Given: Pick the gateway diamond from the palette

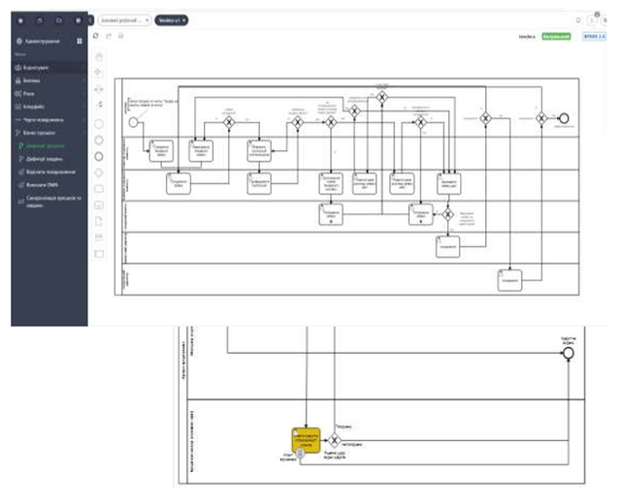Looking at the screenshot, I should tap(99, 173).
